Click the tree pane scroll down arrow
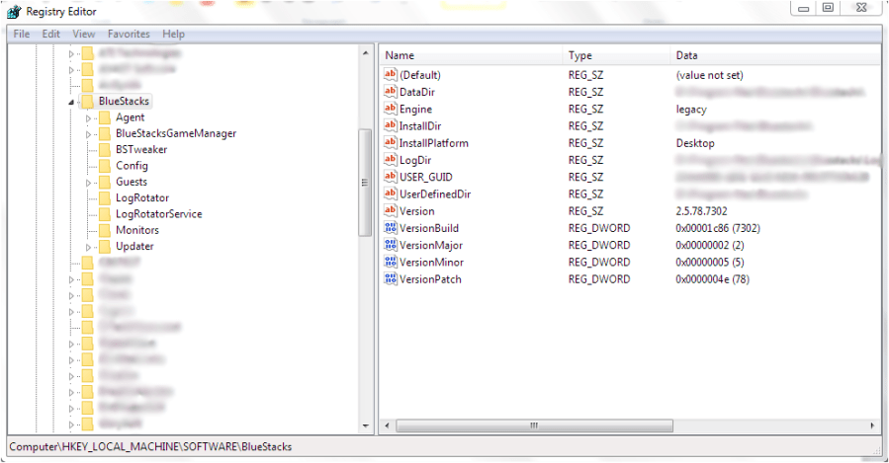Screen dimensions: 889x463 click(365, 425)
